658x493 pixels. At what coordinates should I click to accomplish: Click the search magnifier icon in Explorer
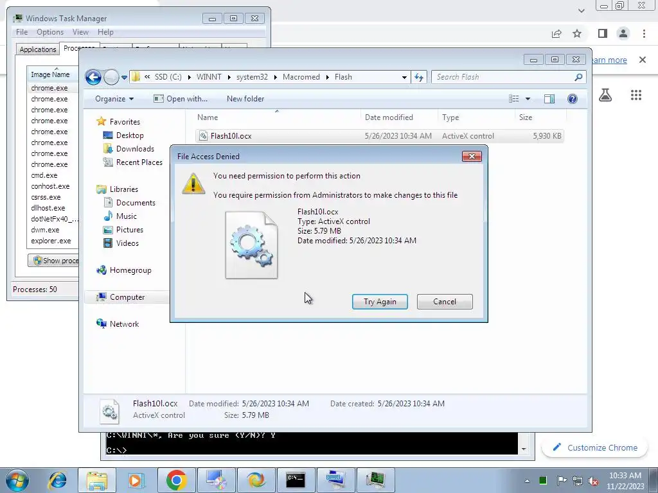(578, 77)
